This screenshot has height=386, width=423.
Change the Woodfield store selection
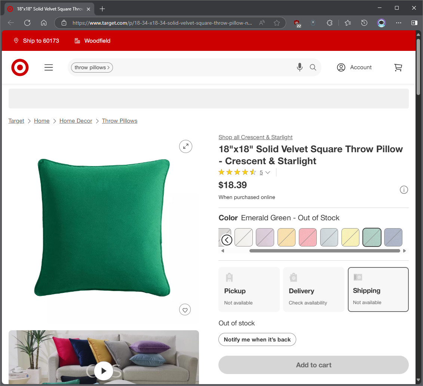click(x=92, y=41)
